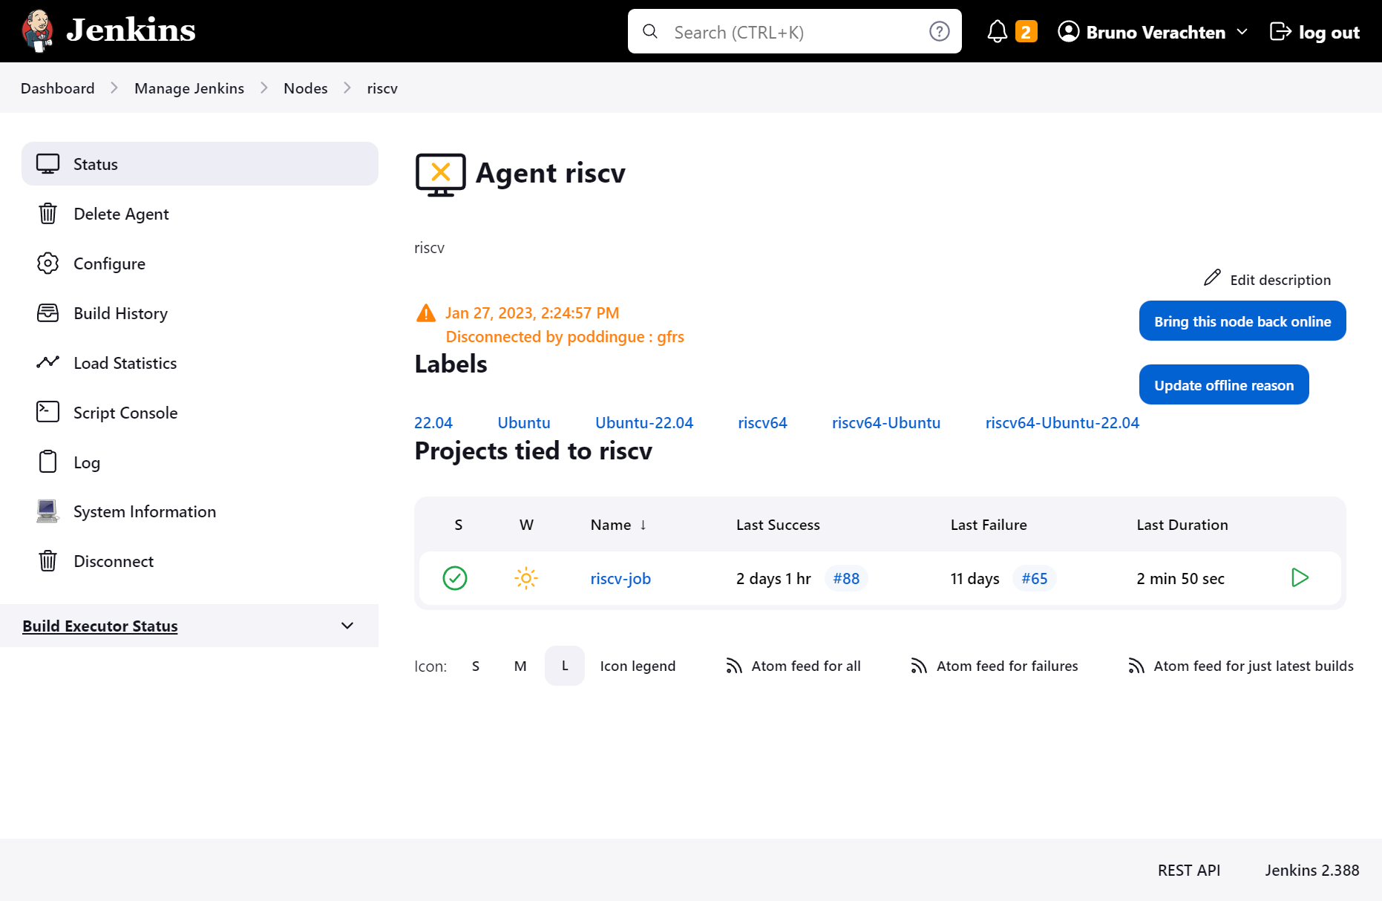The height and width of the screenshot is (901, 1382).
Task: Open the riscv-job project link
Action: click(x=620, y=578)
